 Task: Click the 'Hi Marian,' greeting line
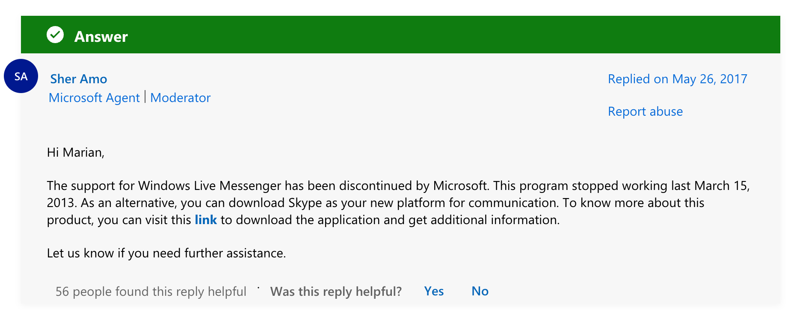pos(76,152)
